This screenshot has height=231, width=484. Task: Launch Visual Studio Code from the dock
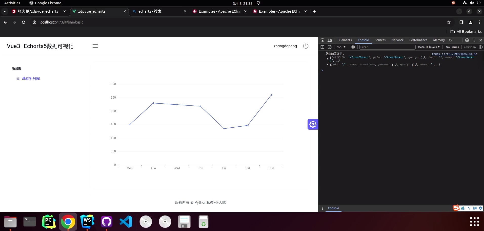[125, 222]
